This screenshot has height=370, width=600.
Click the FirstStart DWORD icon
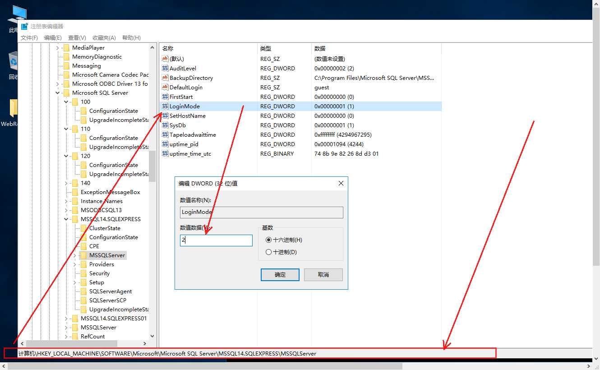click(x=165, y=97)
